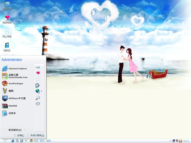Launch KMPlayer中文版 from the start menu
The width and height of the screenshot is (191, 143).
(x=14, y=98)
